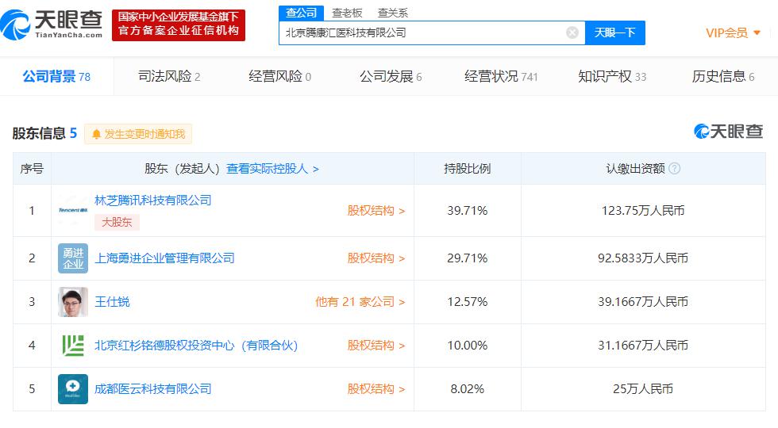Open 林芝腾讯科技有限公司 shareholder link
778x428 pixels.
click(x=152, y=200)
